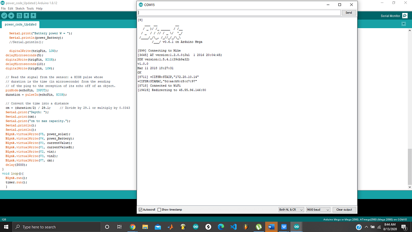Open a sketch using the Open icon
The width and height of the screenshot is (412, 232).
coord(27,15)
